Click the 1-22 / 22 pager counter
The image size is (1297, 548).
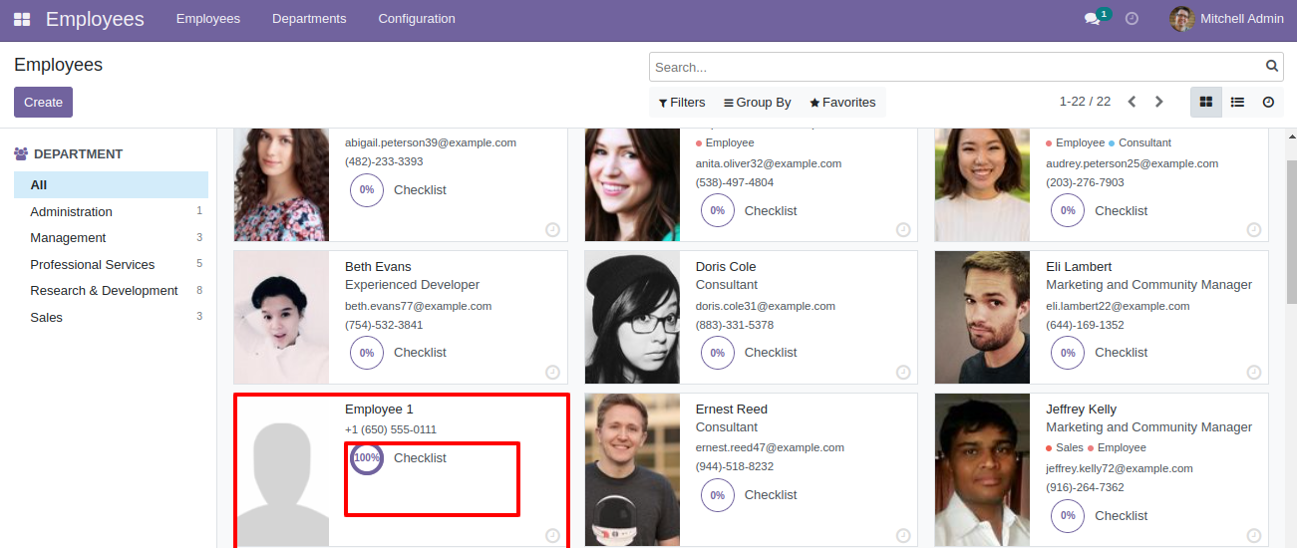tap(1085, 102)
